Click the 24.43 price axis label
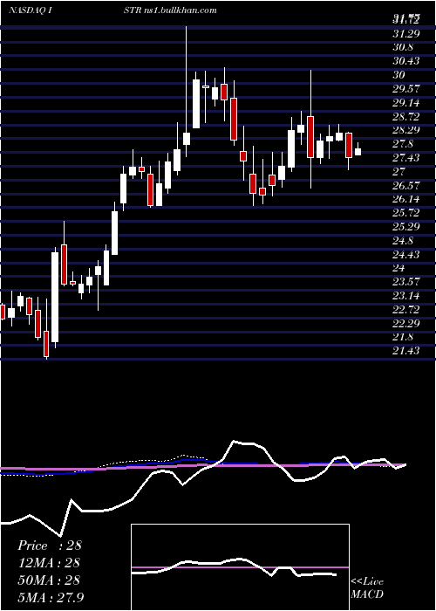The height and width of the screenshot is (611, 436). click(406, 254)
